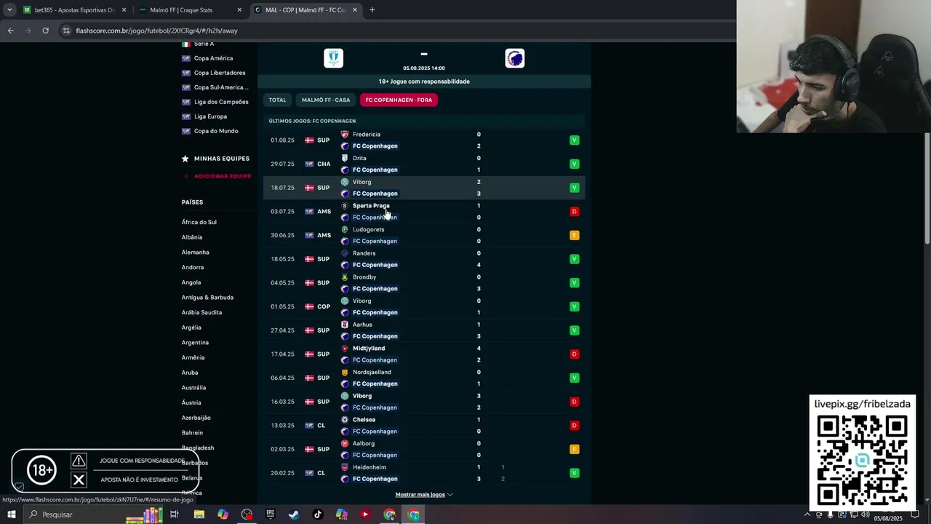Screen dimensions: 931x524
Task: Click the Minhas Equipes star icon
Action: (x=185, y=159)
